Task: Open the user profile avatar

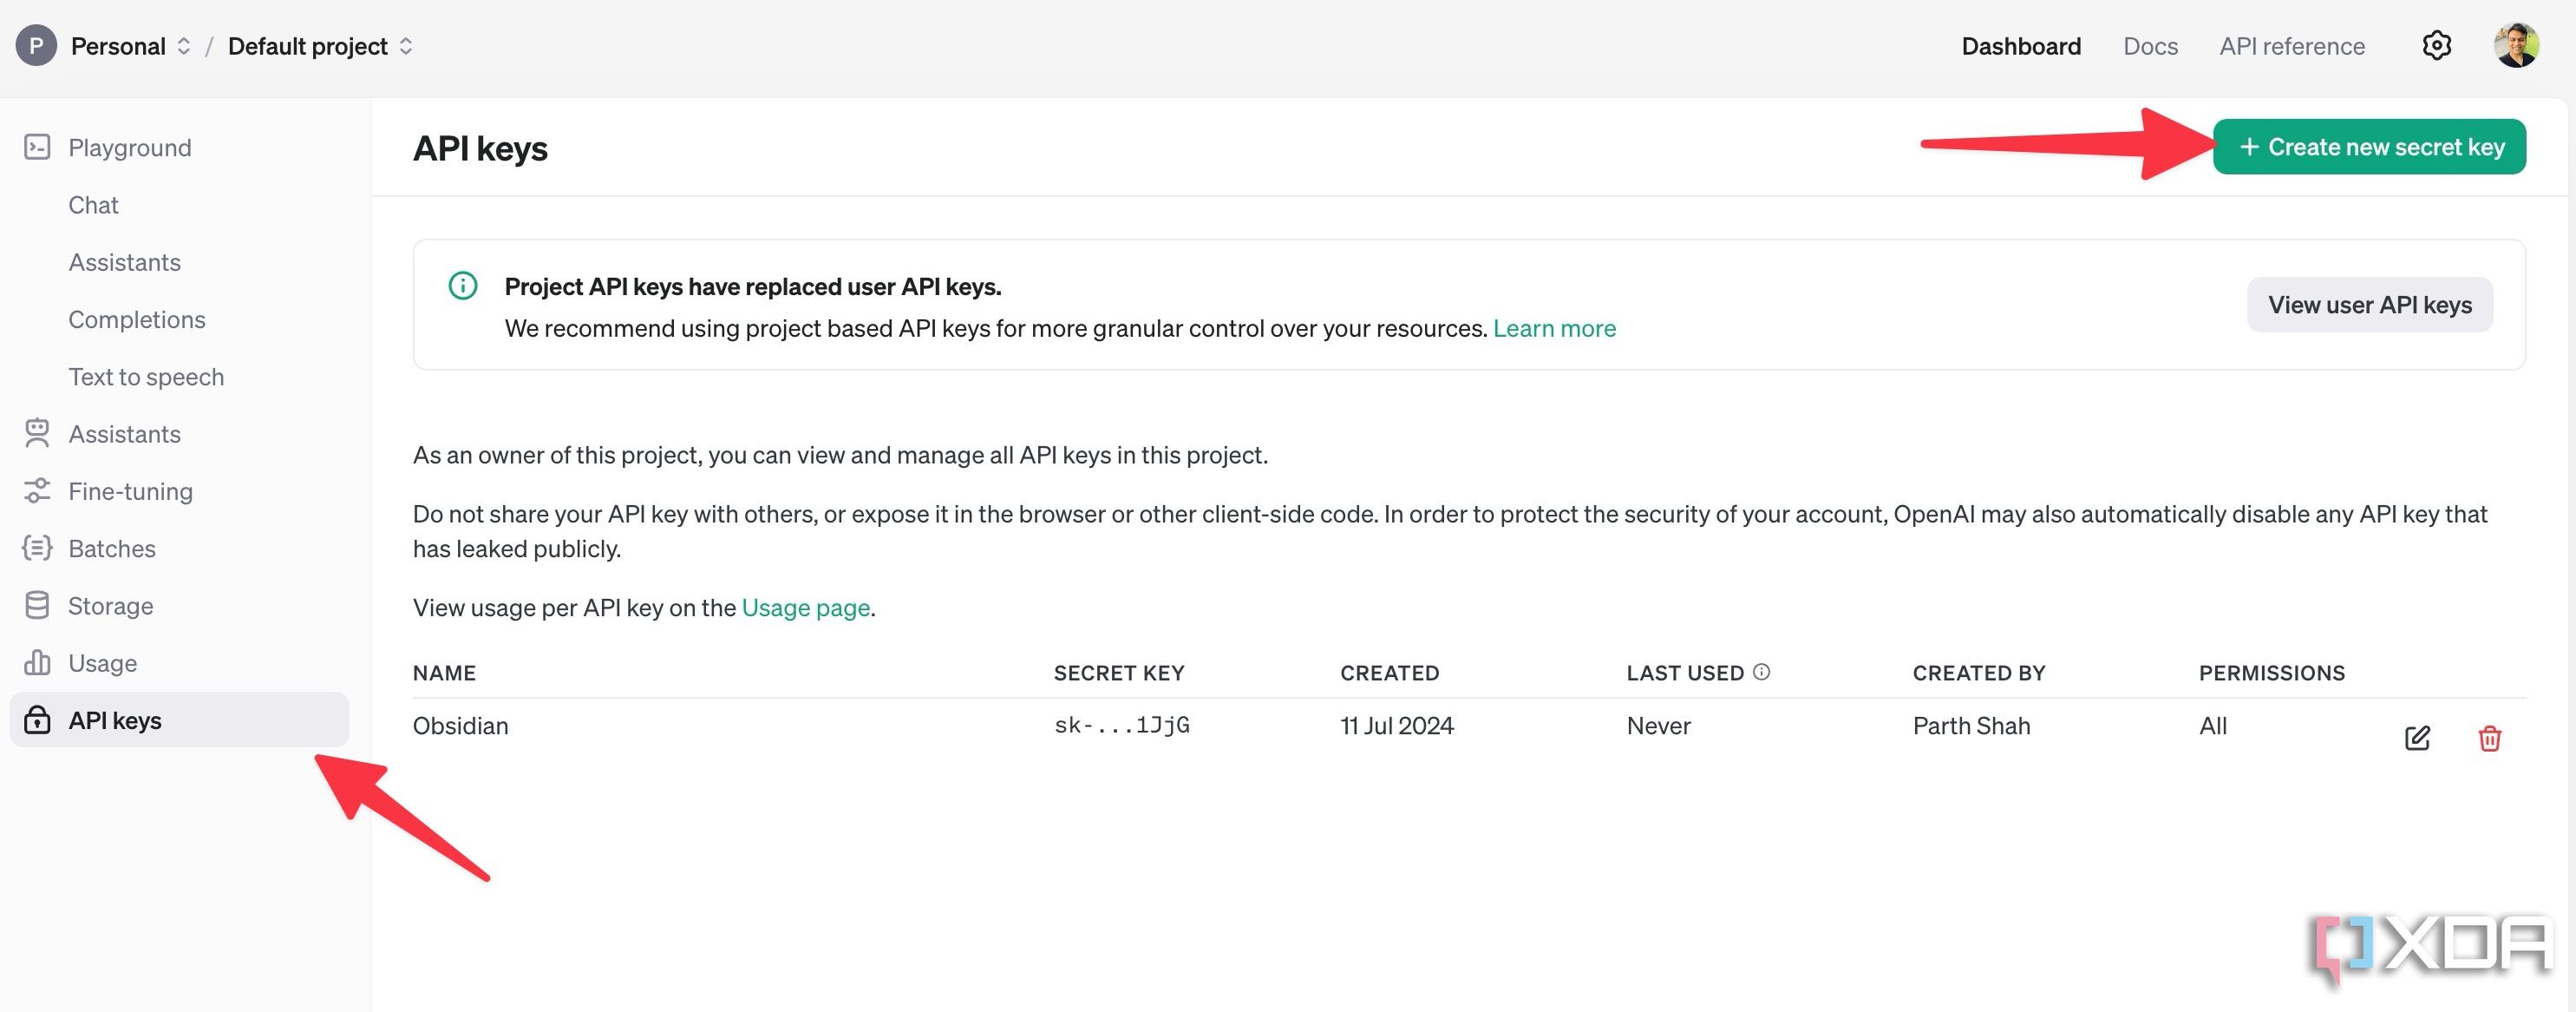Action: pos(2516,46)
